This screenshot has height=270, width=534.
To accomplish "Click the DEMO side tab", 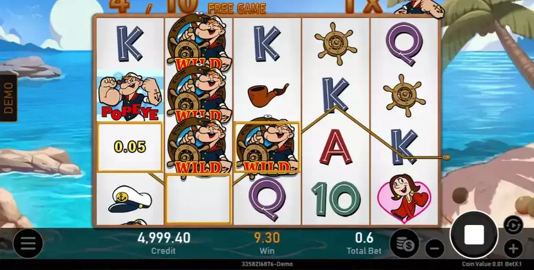I will 8,98.
